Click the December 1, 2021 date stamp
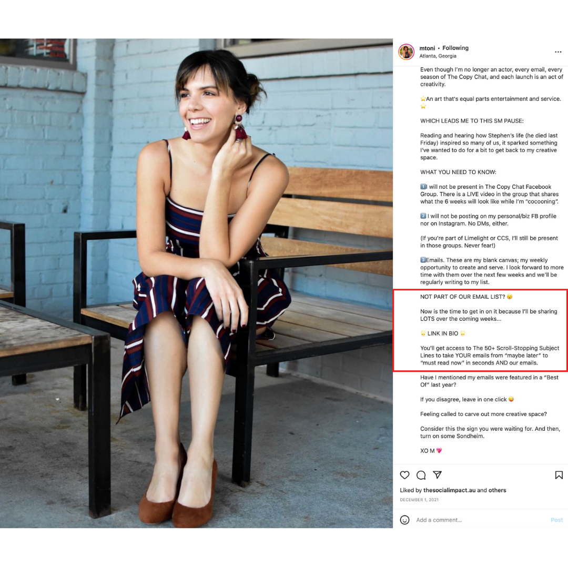Image resolution: width=568 pixels, height=568 pixels. click(x=419, y=500)
